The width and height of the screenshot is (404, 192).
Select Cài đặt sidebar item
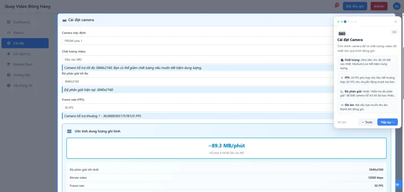pos(25,43)
